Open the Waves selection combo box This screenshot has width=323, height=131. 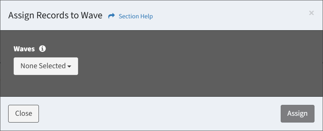tap(46, 66)
